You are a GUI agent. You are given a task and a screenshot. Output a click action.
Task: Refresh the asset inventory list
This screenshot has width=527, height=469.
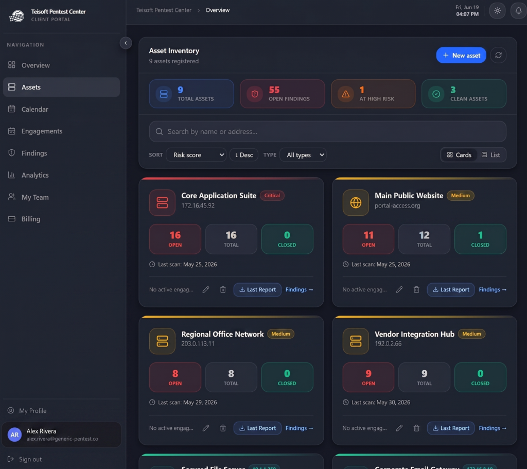pos(498,55)
